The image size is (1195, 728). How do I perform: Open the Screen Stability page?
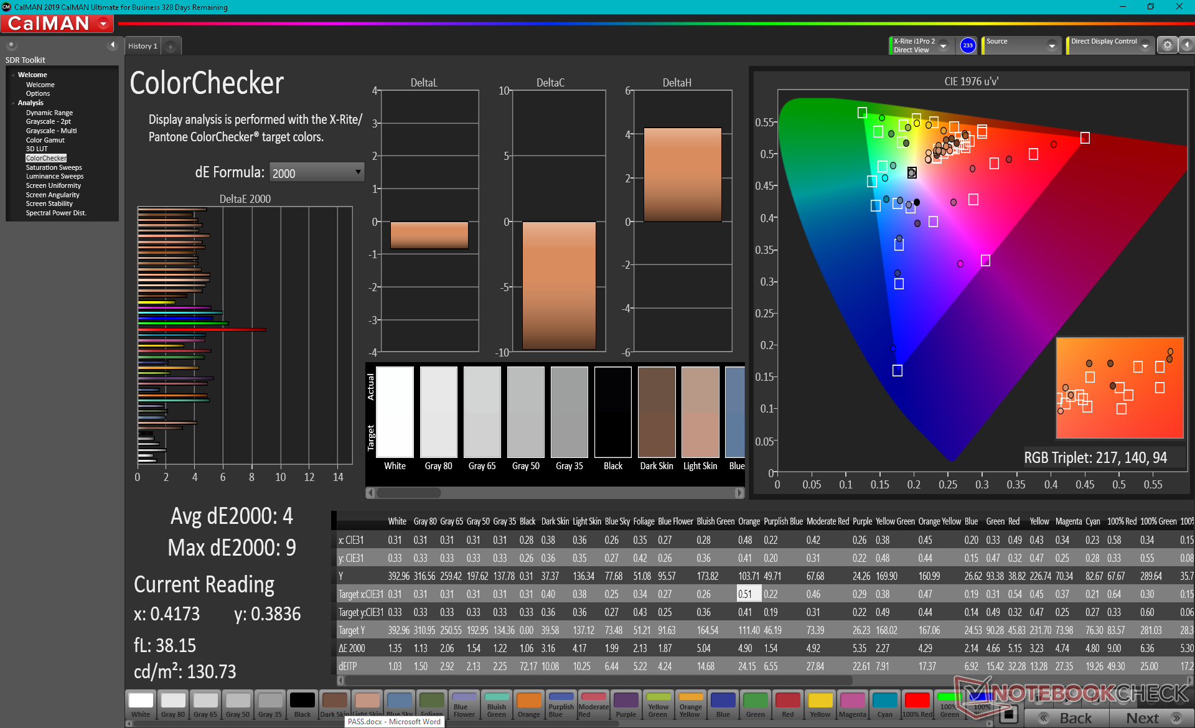point(49,203)
